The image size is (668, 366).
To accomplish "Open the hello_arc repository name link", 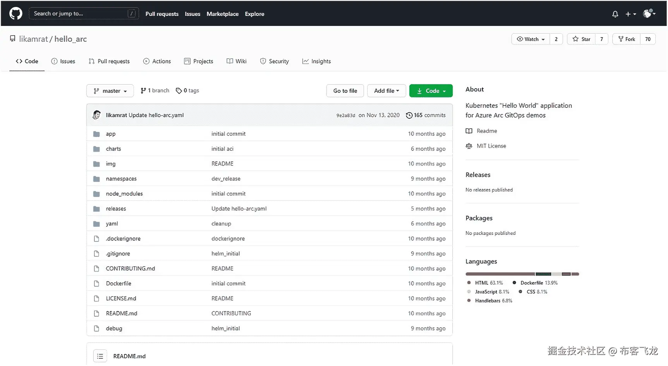I will pyautogui.click(x=70, y=39).
